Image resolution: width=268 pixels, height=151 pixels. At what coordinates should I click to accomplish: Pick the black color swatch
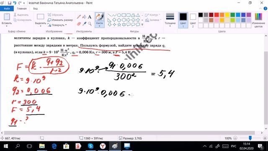(201, 15)
